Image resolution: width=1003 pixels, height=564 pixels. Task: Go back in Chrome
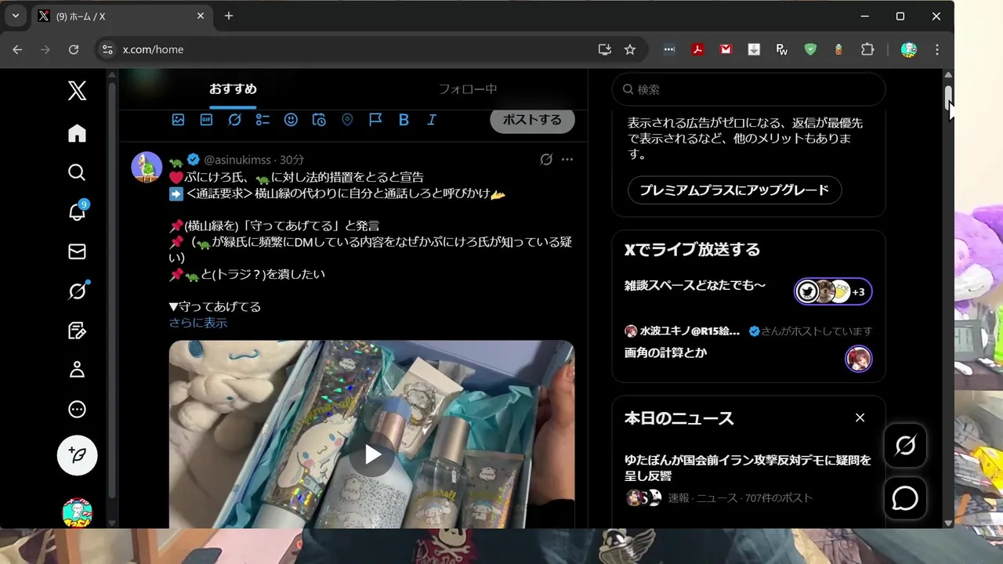(x=17, y=49)
